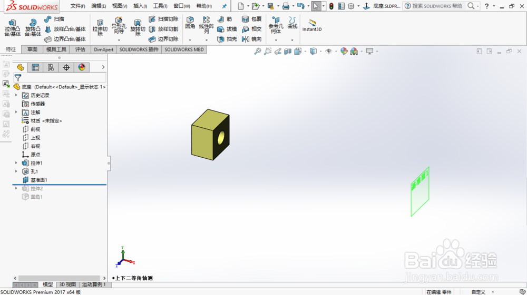Click the 边界切除 boundary cut tool
The width and height of the screenshot is (527, 295).
click(163, 39)
